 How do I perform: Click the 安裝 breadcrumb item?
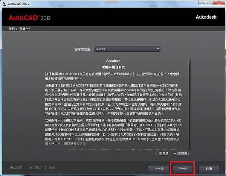pos(12,29)
